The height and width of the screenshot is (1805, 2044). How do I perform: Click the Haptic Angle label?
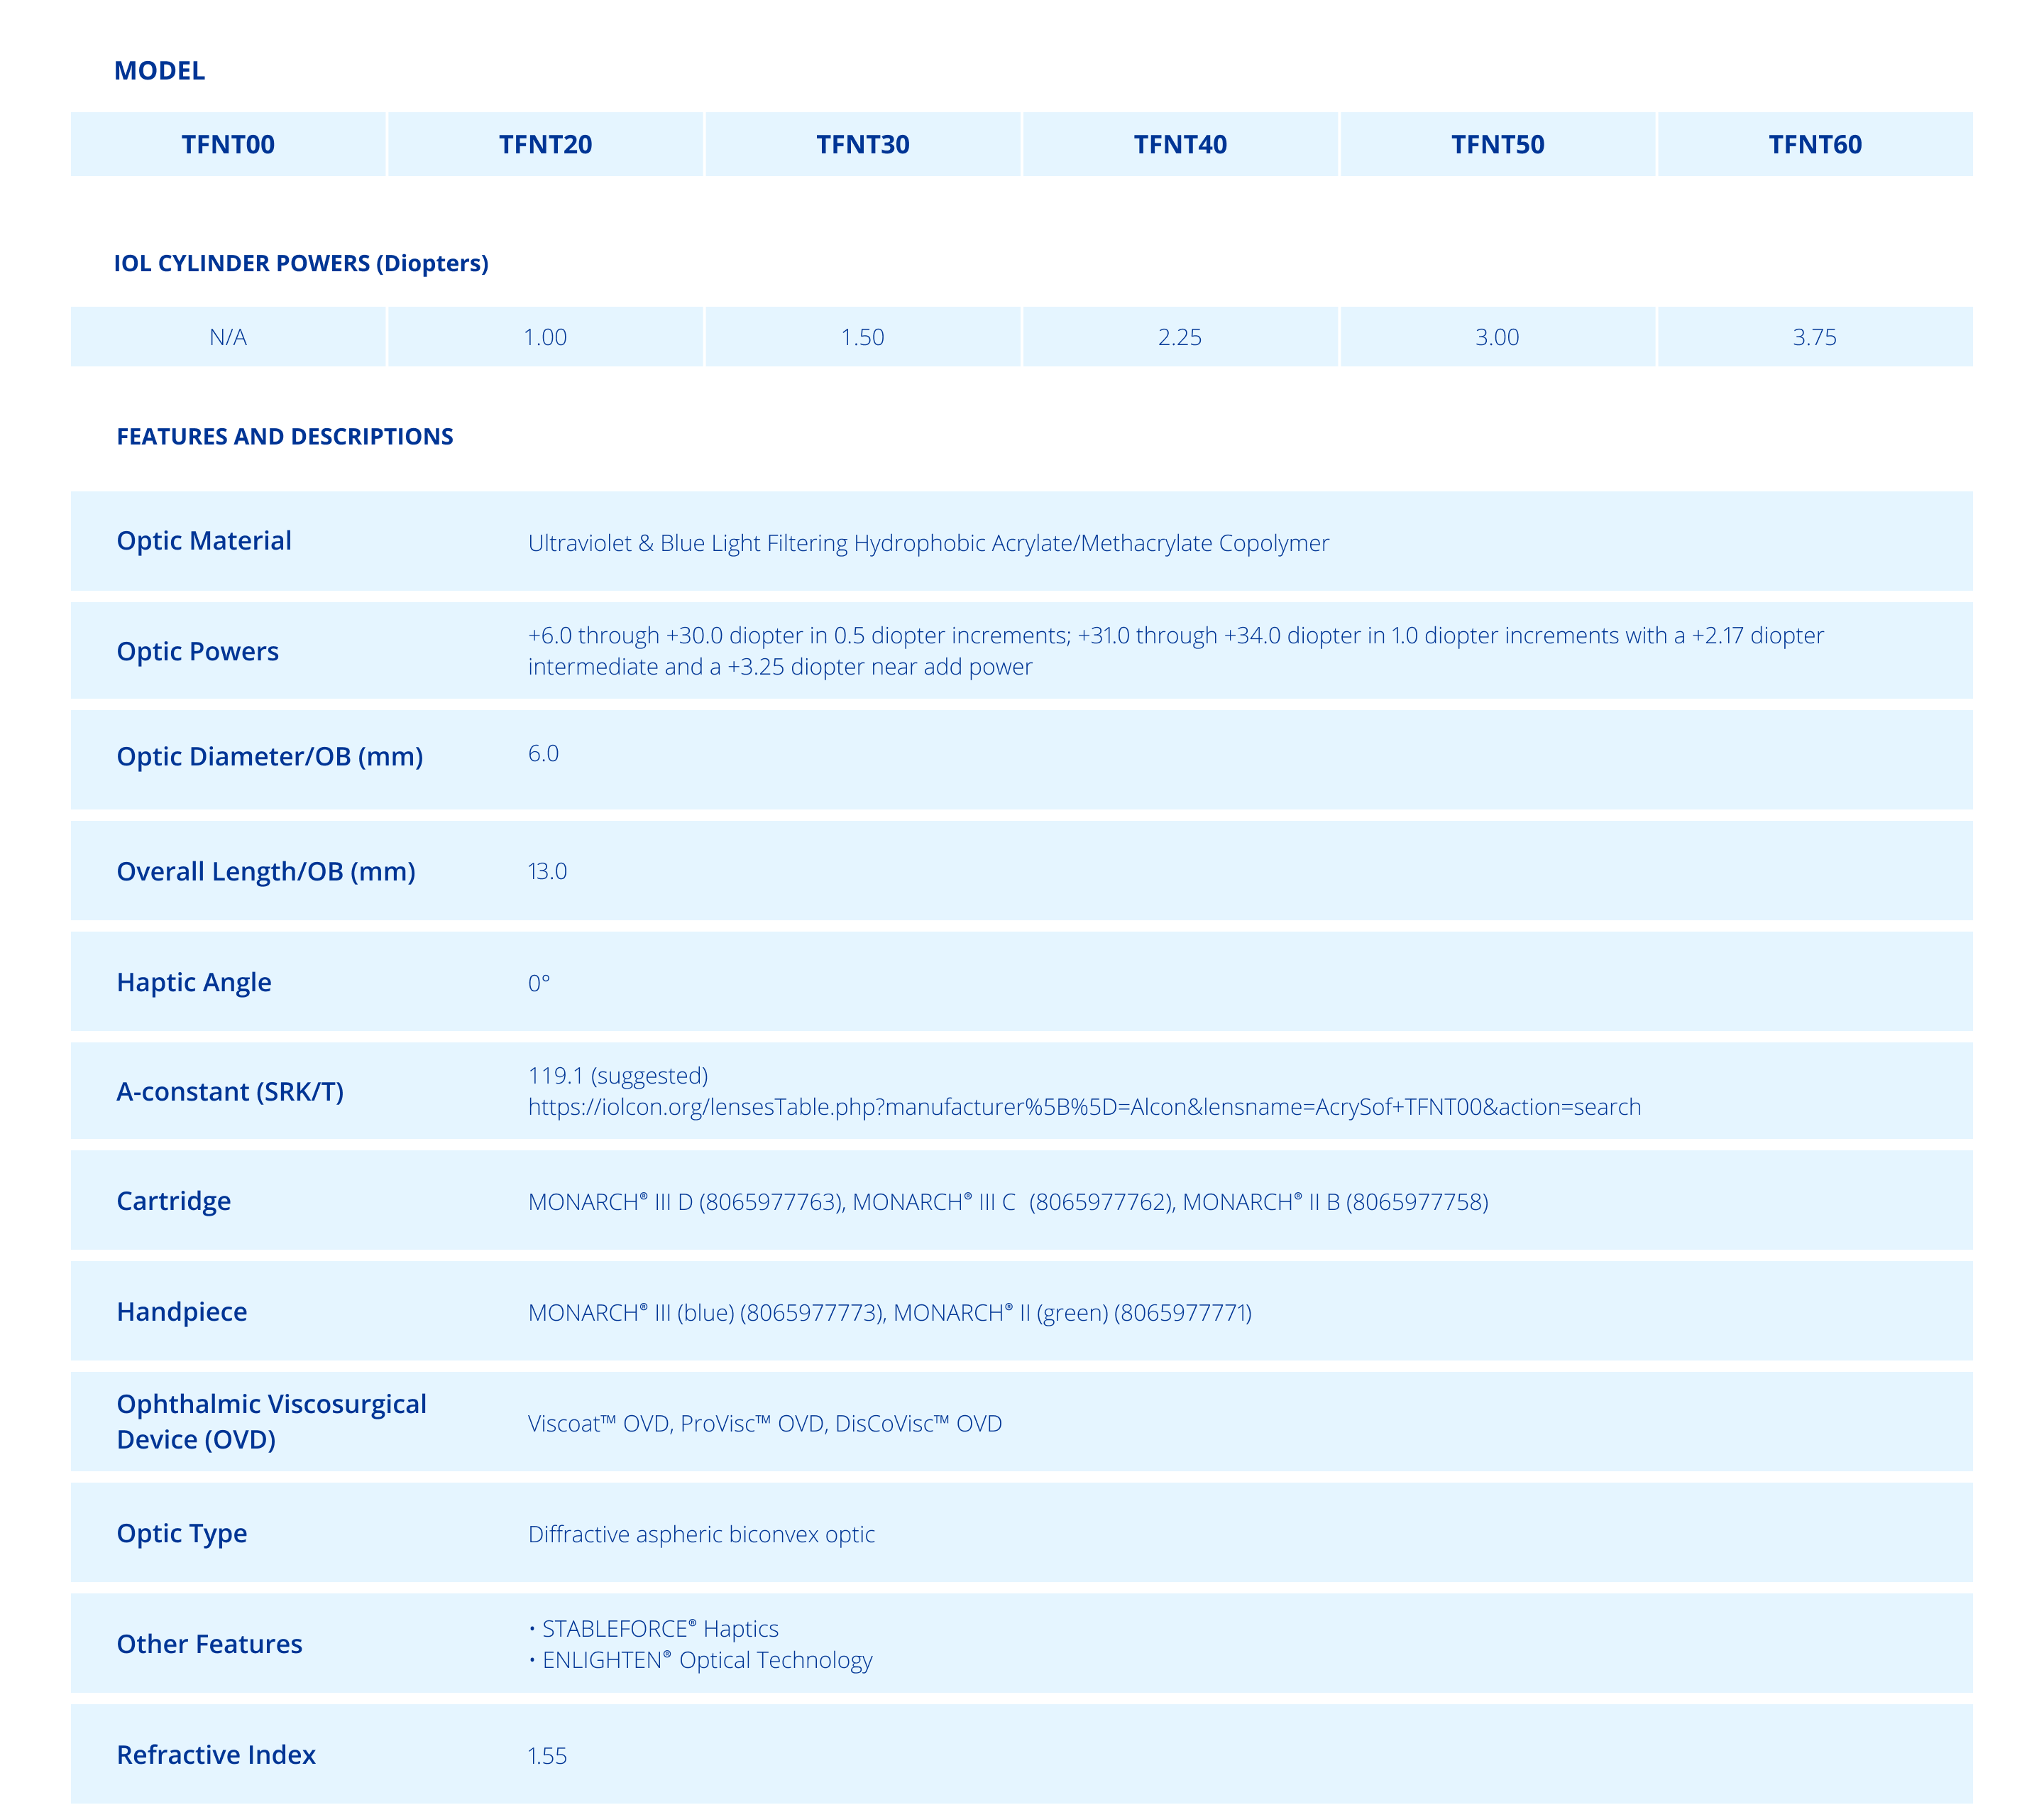coord(194,983)
